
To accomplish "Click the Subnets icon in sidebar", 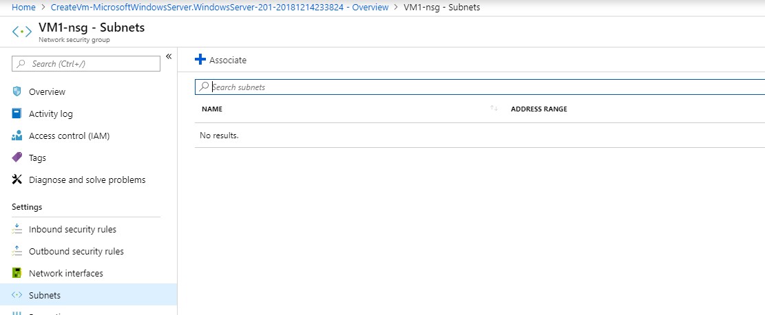I will (x=17, y=295).
